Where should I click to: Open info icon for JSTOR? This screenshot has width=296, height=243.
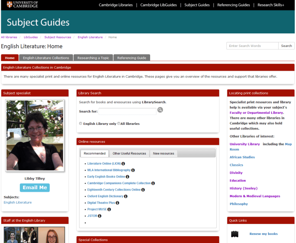[99, 216]
